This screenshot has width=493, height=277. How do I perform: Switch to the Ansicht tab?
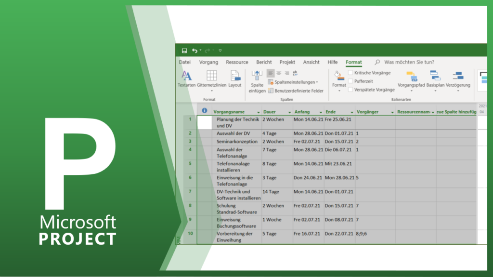point(311,62)
